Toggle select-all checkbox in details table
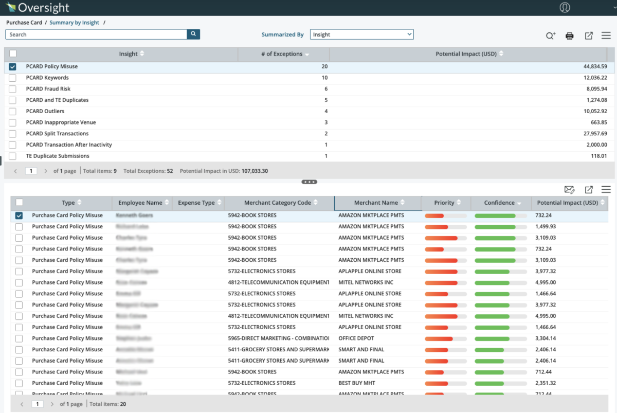 coord(19,203)
